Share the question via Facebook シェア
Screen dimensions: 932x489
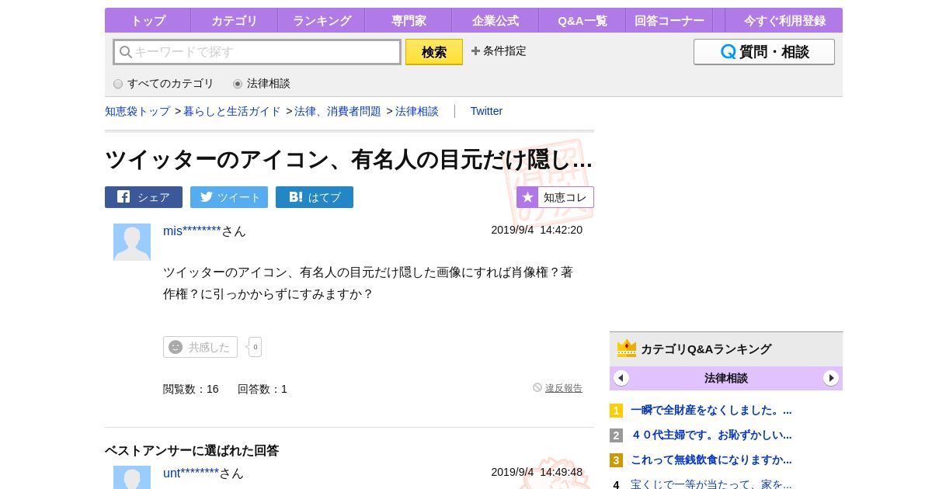(x=144, y=197)
